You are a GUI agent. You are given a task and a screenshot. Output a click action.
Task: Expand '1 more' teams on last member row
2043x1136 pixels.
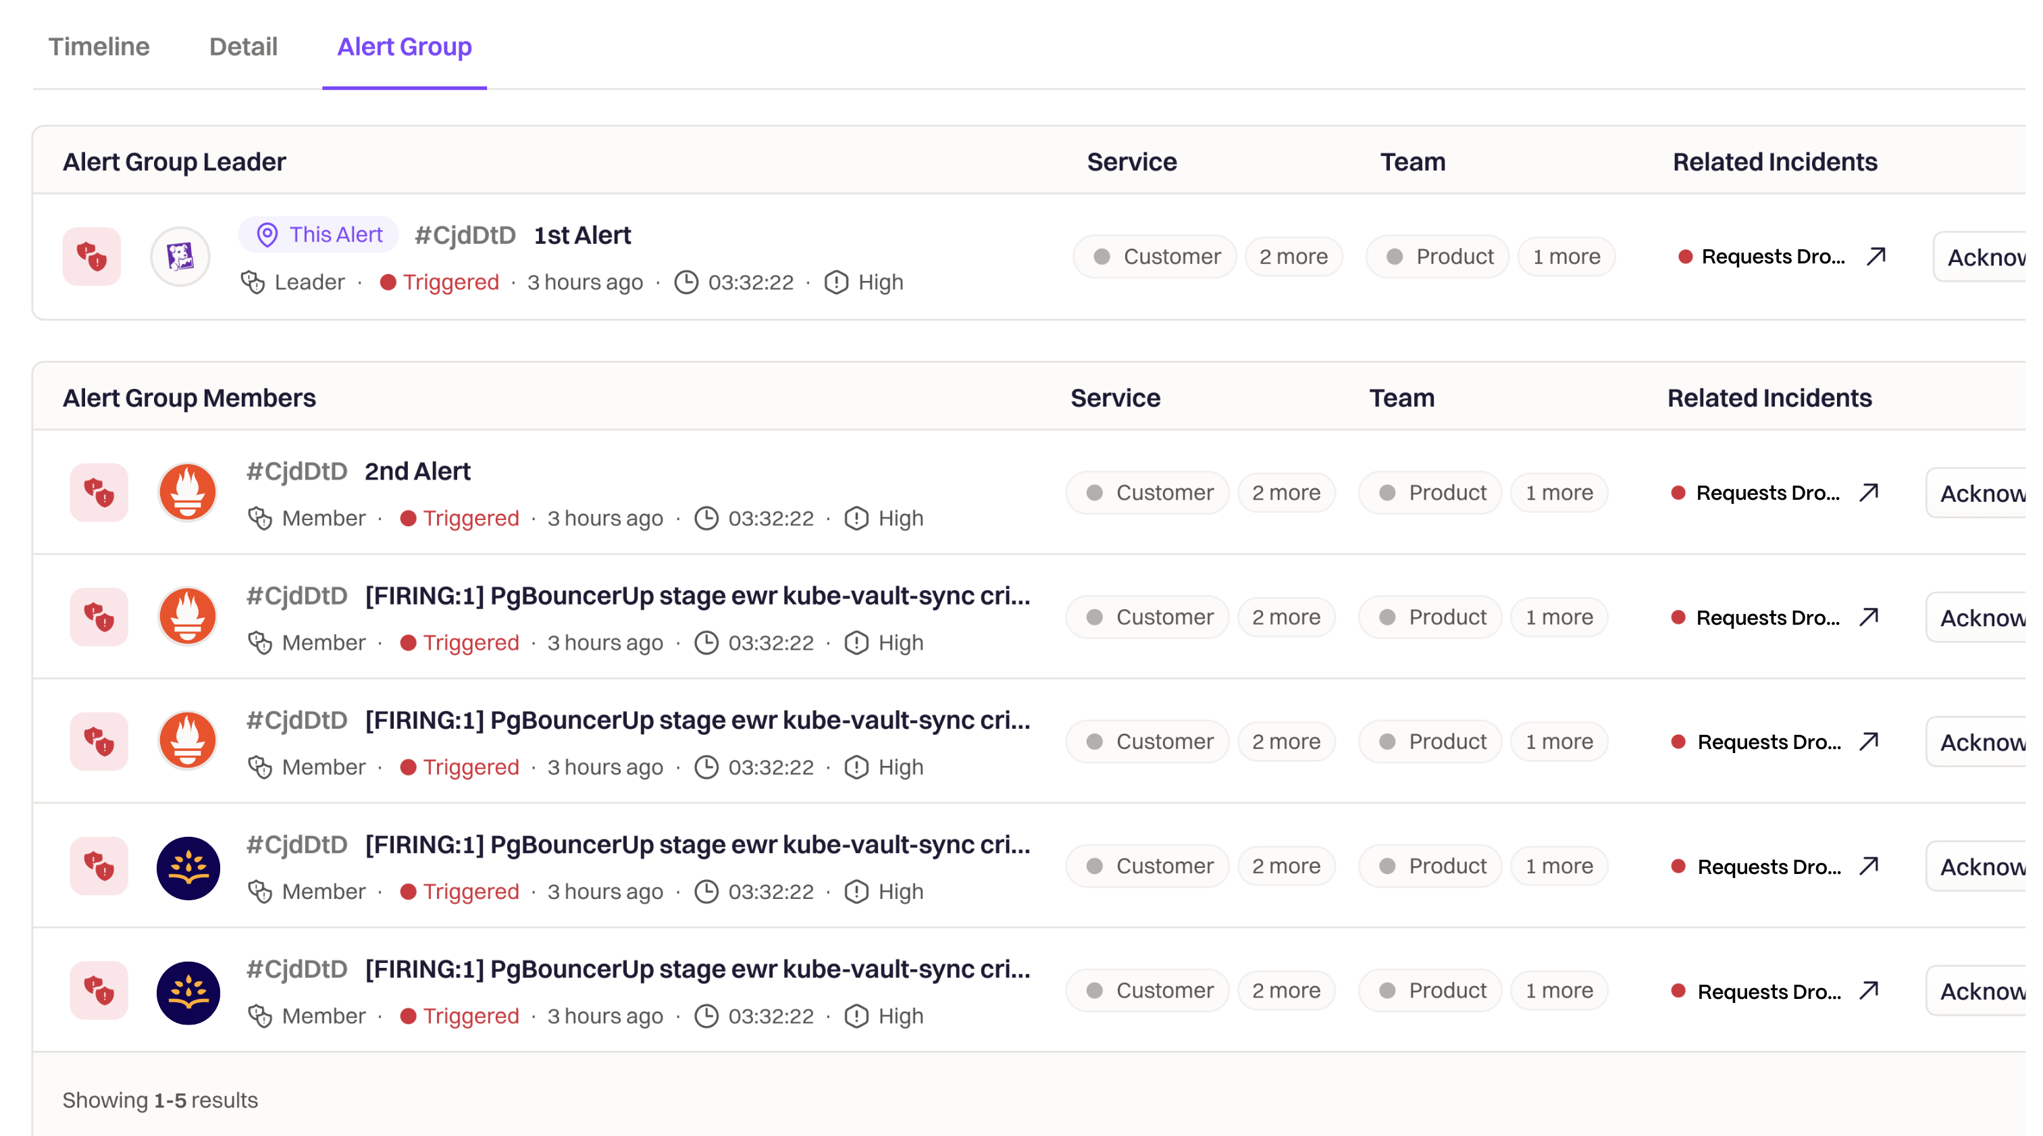1559,990
